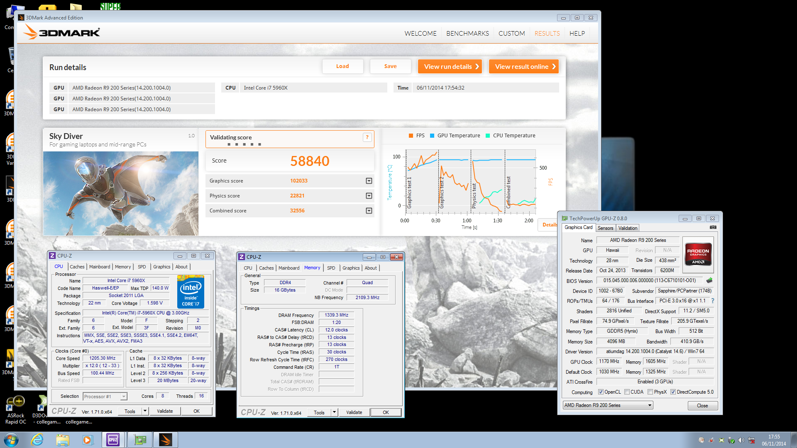Click the Sky Diver preview image
The image size is (797, 448).
[x=121, y=193]
